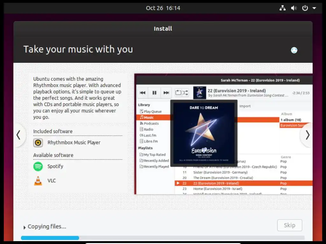Click the Genre column header
This screenshot has width=326, height=244.
coord(286,157)
